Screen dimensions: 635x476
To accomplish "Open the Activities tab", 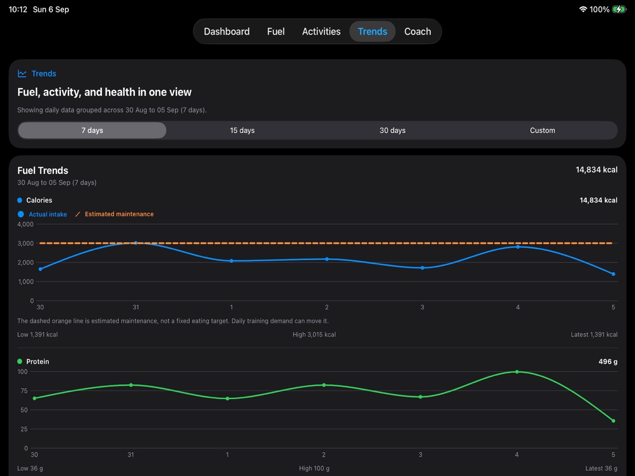I will click(321, 31).
